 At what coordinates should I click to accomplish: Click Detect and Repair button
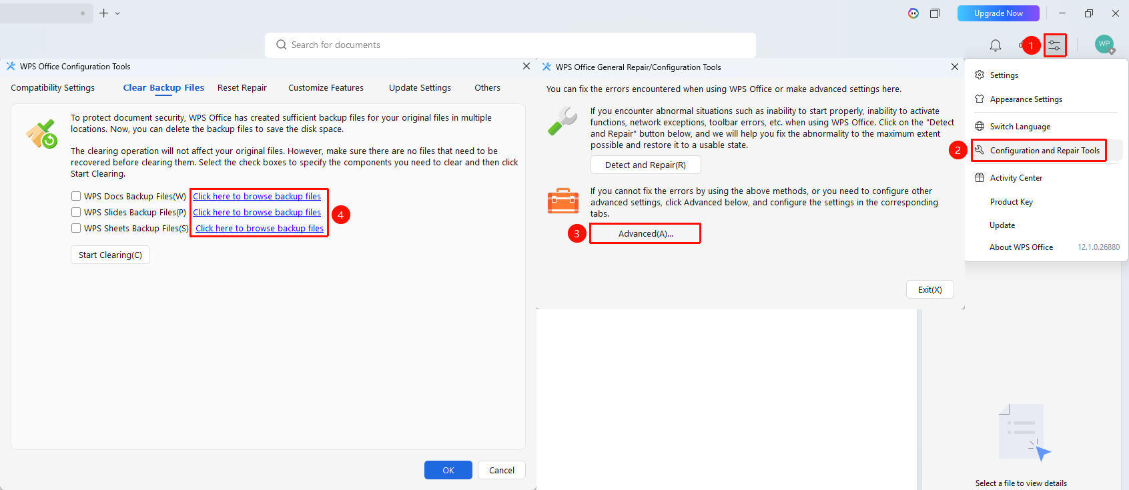[x=646, y=165]
